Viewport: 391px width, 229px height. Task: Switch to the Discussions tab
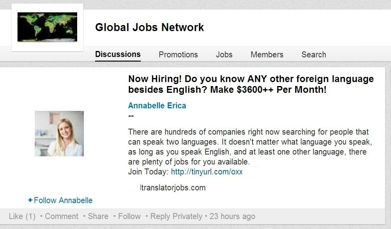pyautogui.click(x=118, y=55)
